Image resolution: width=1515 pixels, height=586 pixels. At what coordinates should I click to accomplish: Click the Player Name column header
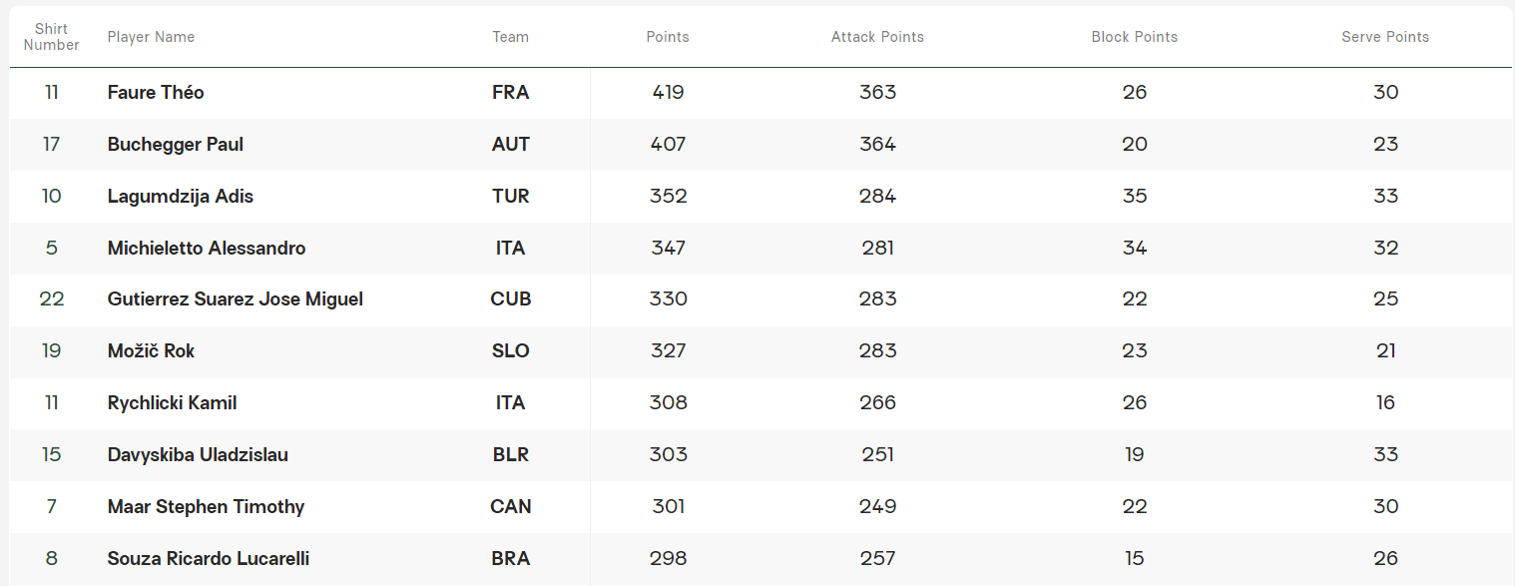(151, 37)
